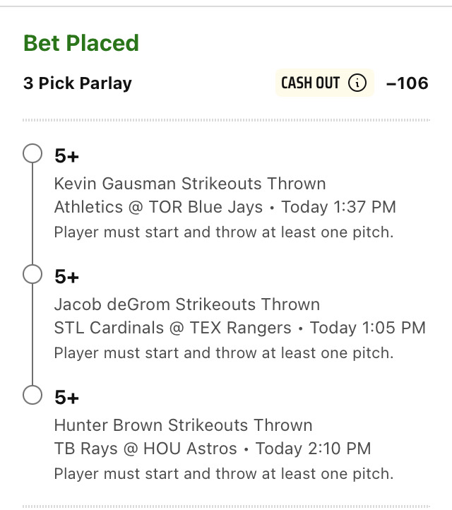The width and height of the screenshot is (452, 510).
Task: Select the Jacob deGrom leg status circle
Action: tap(32, 274)
